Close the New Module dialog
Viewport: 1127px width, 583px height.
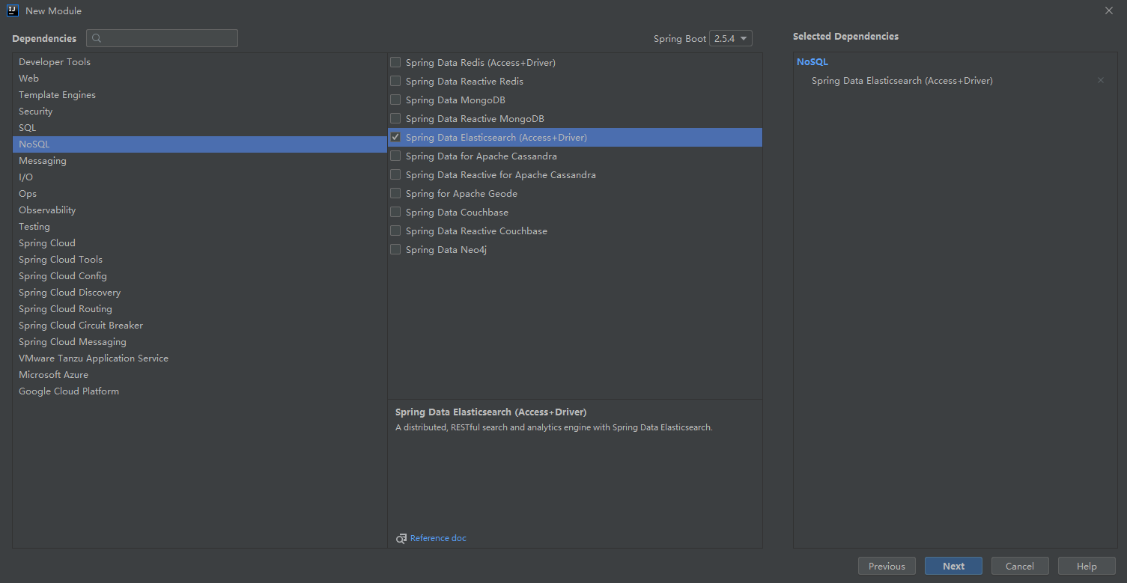click(x=1109, y=10)
